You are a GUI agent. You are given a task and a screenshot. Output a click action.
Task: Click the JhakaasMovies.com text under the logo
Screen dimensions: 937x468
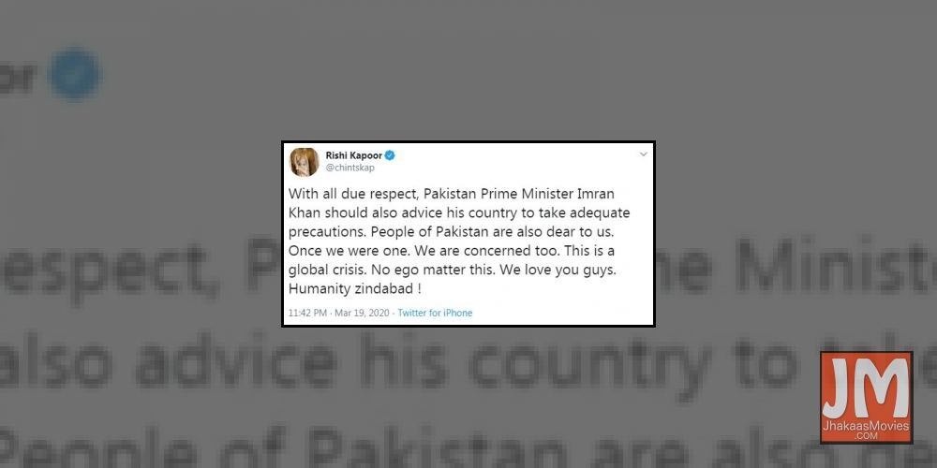click(x=866, y=431)
